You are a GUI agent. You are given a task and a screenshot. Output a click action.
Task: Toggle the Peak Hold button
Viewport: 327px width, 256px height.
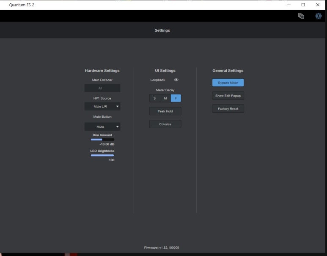pos(165,111)
